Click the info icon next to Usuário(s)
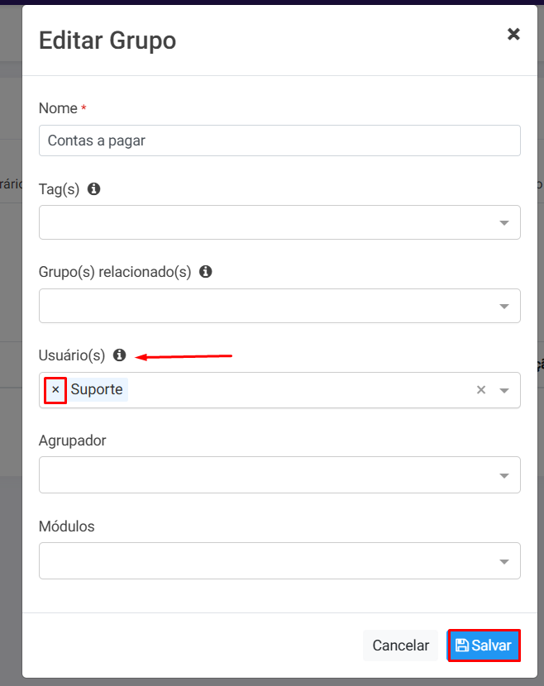This screenshot has height=686, width=544. coord(120,355)
